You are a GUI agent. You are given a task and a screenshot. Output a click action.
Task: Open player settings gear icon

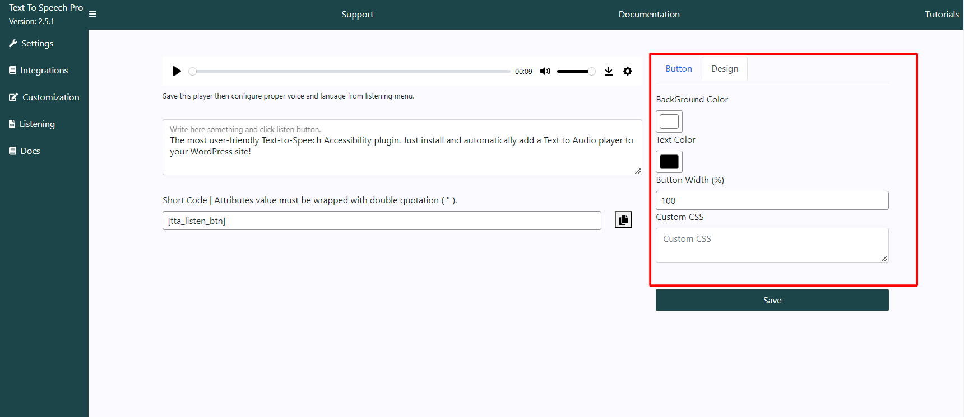click(x=628, y=71)
